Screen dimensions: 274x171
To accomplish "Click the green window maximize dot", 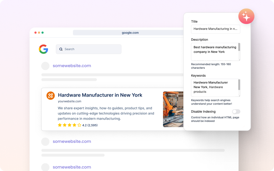I will [x=43, y=33].
